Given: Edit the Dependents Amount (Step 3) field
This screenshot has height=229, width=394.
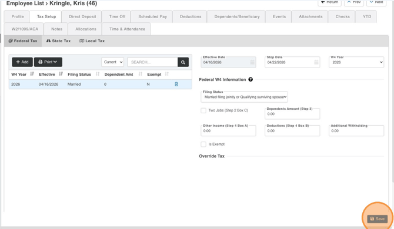Looking at the screenshot, I should pyautogui.click(x=292, y=114).
